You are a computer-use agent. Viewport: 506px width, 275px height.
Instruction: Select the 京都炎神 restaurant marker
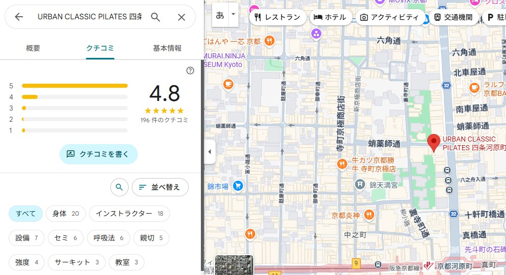tap(369, 214)
